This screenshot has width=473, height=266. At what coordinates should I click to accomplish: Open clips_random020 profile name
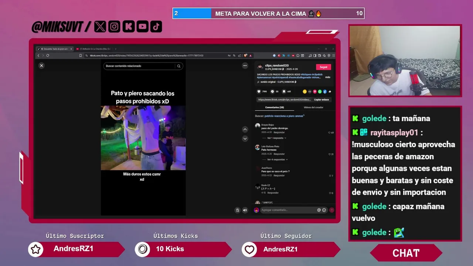pyautogui.click(x=277, y=65)
